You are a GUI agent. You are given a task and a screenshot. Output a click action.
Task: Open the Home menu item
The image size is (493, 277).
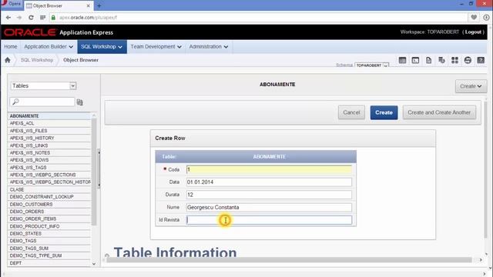(10, 46)
